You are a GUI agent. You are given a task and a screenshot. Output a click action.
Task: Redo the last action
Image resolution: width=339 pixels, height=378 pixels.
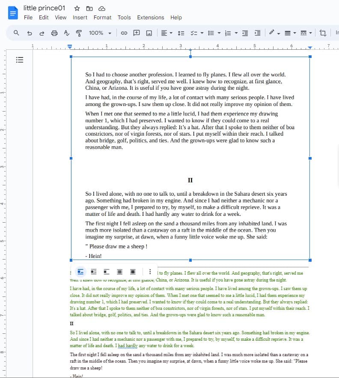(42, 33)
